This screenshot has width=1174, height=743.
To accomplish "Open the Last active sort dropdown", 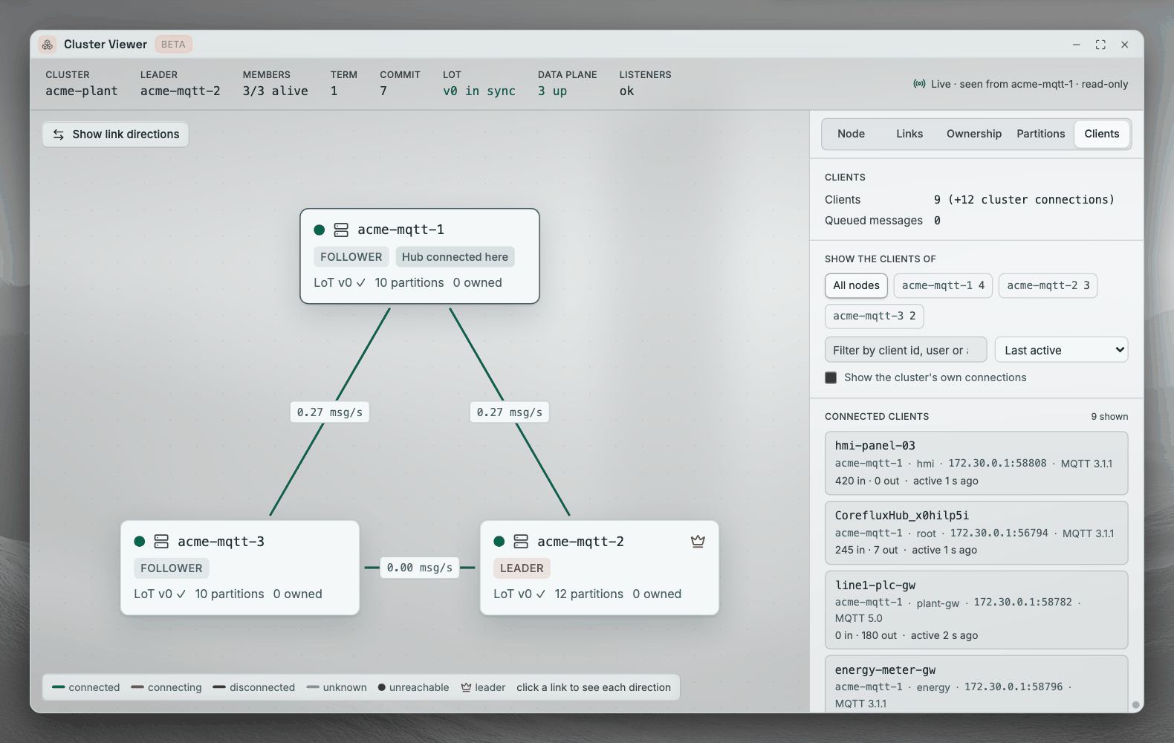I will point(1061,350).
